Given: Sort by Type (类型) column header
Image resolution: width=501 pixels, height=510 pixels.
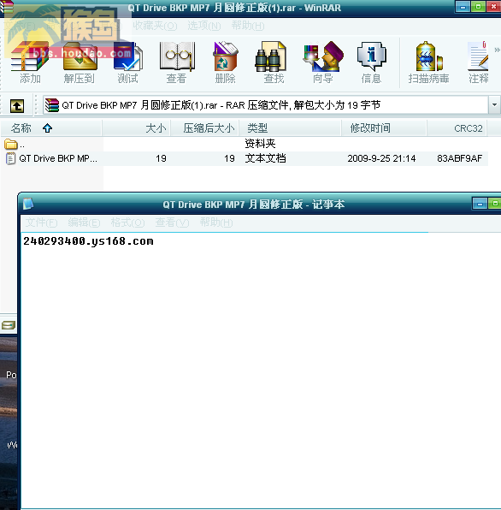Looking at the screenshot, I should point(290,128).
